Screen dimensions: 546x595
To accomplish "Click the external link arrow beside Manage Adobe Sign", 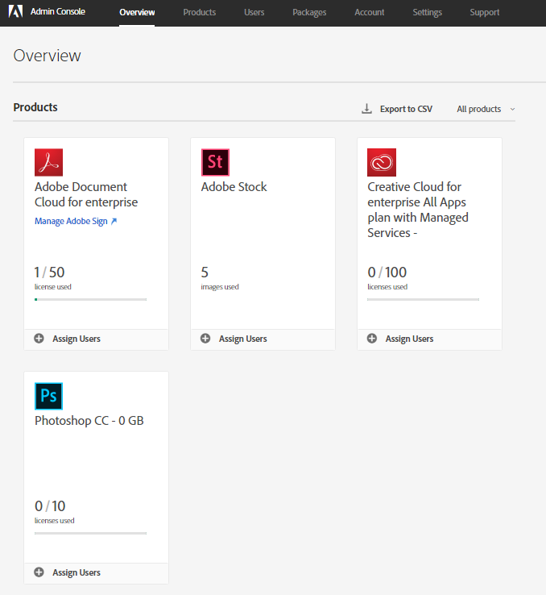I will pyautogui.click(x=114, y=221).
